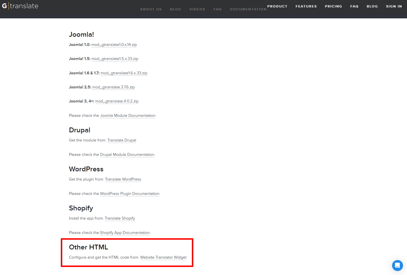This screenshot has width=407, height=275.
Task: Click the GTranslate logo
Action: point(20,6)
